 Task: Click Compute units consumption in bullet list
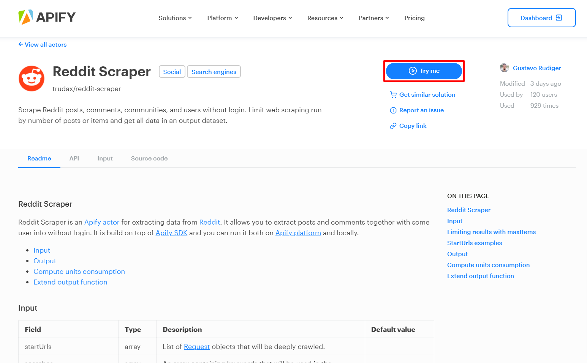[x=79, y=272]
